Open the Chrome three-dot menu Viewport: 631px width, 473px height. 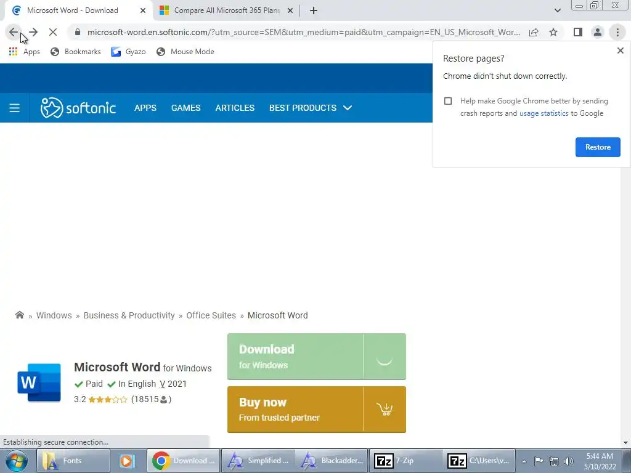[x=617, y=32]
